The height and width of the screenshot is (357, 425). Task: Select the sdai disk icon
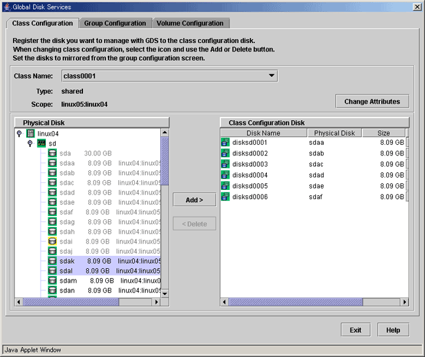coord(52,241)
